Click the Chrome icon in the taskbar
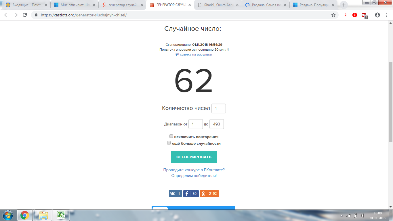The width and height of the screenshot is (393, 221). [x=25, y=215]
